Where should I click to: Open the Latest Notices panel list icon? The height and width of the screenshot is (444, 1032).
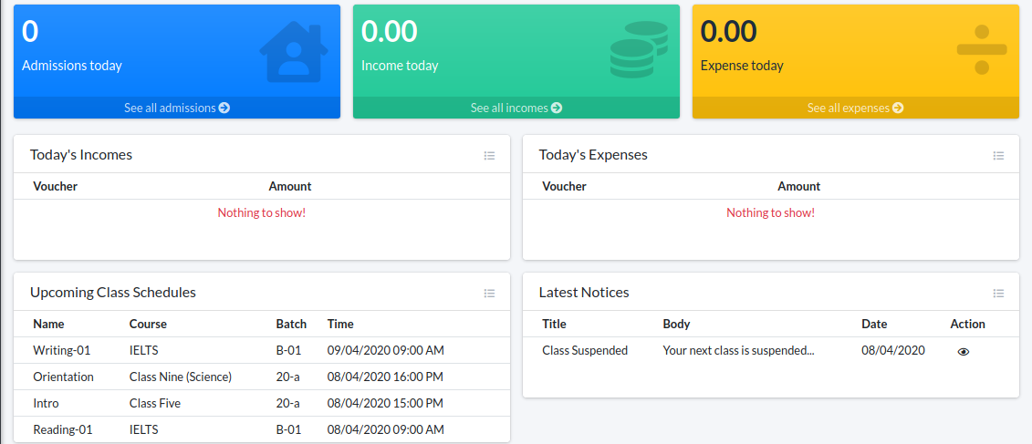998,294
